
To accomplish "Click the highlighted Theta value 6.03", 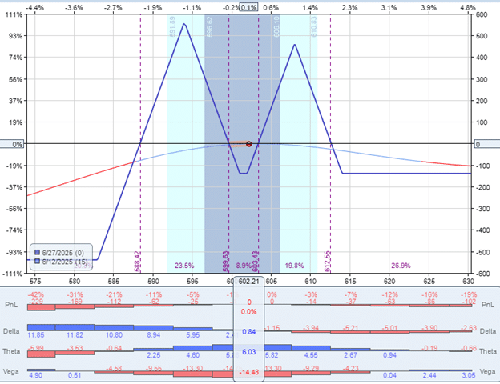I will click(248, 351).
